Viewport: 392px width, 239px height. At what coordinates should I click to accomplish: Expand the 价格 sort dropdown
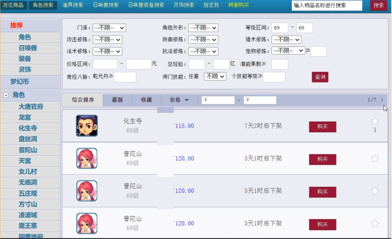coord(180,100)
